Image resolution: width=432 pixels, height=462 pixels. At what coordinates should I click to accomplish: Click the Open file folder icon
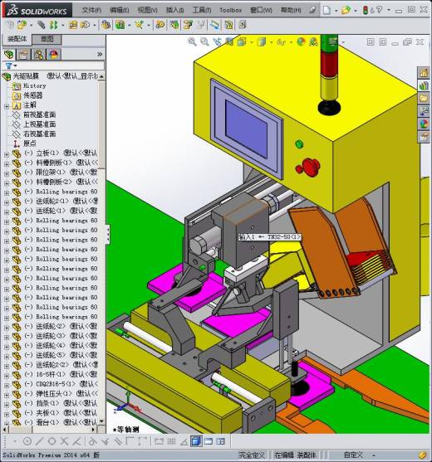pyautogui.click(x=346, y=10)
